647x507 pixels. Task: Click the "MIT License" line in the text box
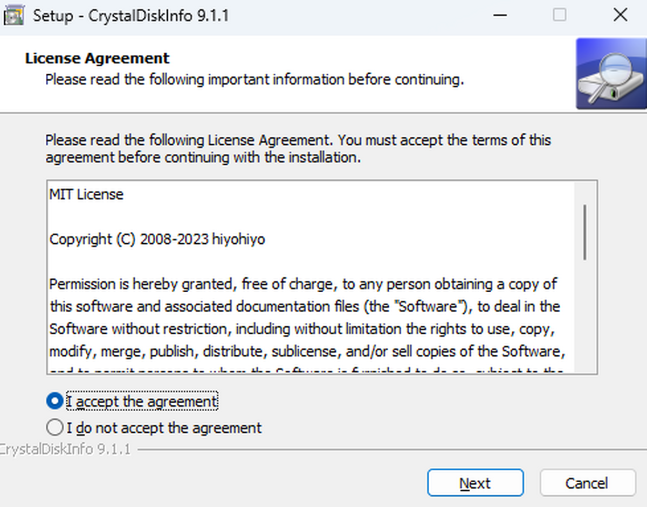(x=86, y=194)
